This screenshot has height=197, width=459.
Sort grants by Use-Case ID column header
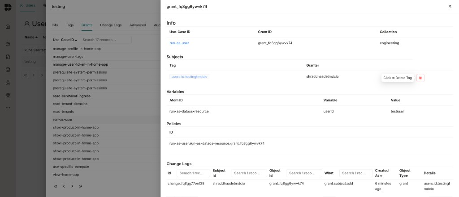point(65,40)
